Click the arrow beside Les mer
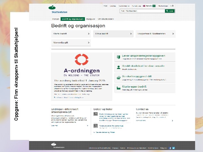The height and width of the screenshot is (152, 203). click(87, 126)
